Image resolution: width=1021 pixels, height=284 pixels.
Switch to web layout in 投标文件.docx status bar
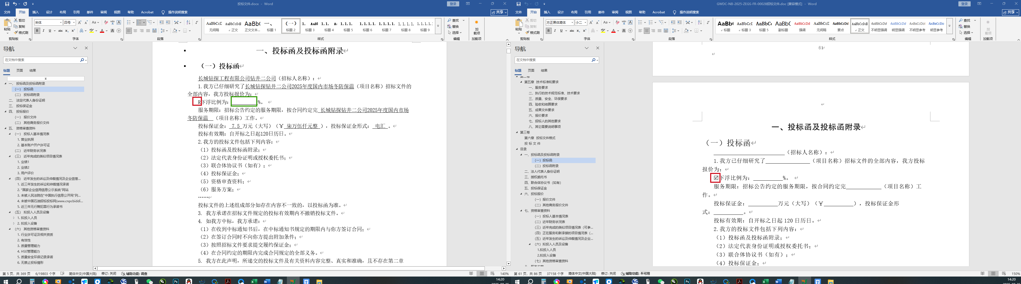coord(492,274)
